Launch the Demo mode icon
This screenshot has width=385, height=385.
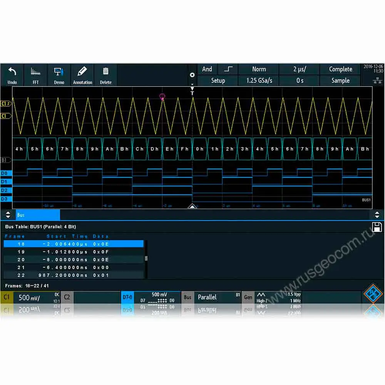click(x=59, y=72)
